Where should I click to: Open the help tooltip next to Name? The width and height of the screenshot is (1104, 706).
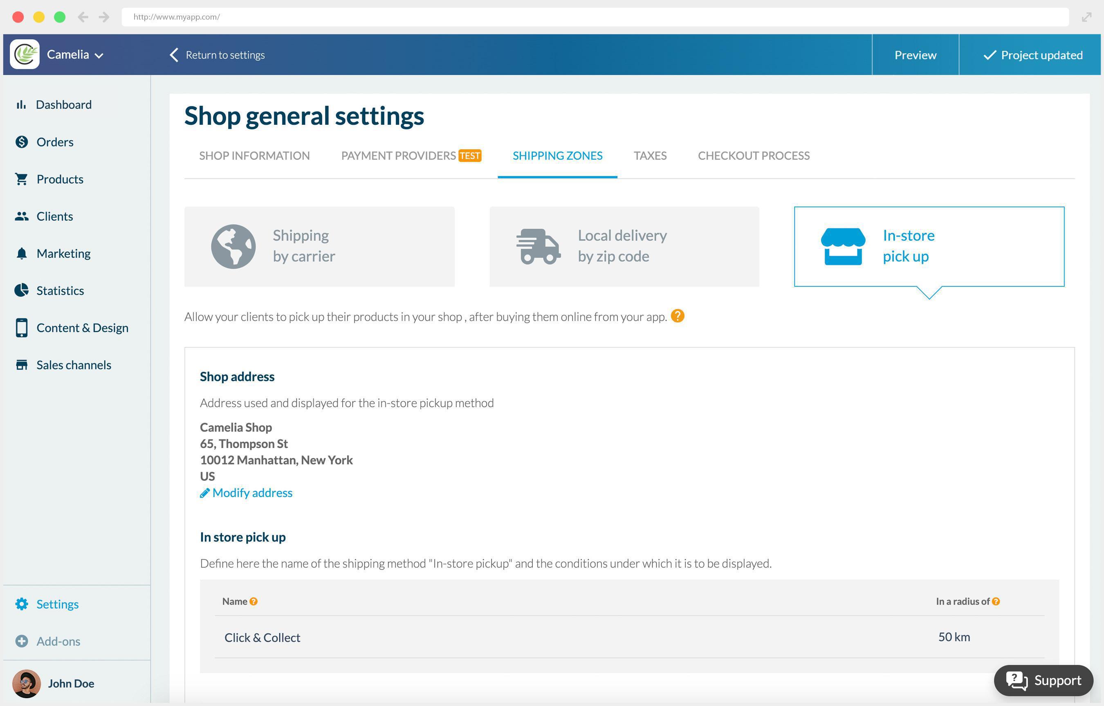pos(254,601)
